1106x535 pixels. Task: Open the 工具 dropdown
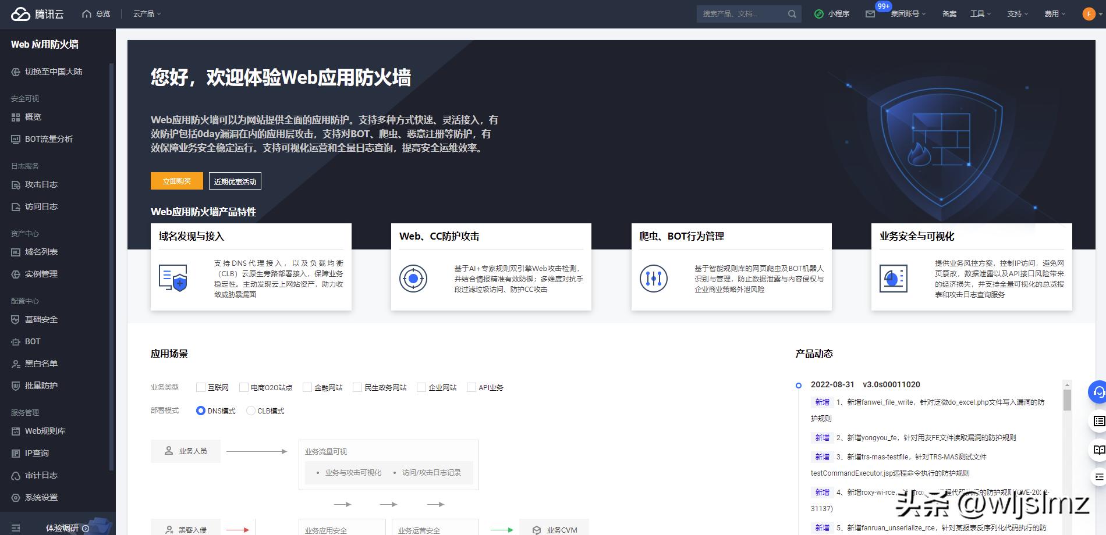(x=979, y=13)
